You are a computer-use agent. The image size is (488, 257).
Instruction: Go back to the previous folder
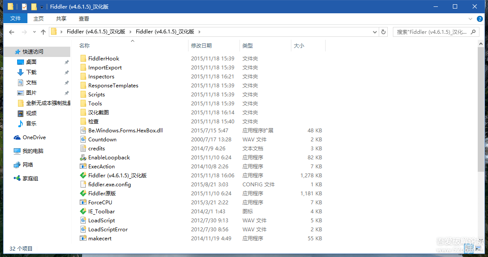click(x=12, y=32)
